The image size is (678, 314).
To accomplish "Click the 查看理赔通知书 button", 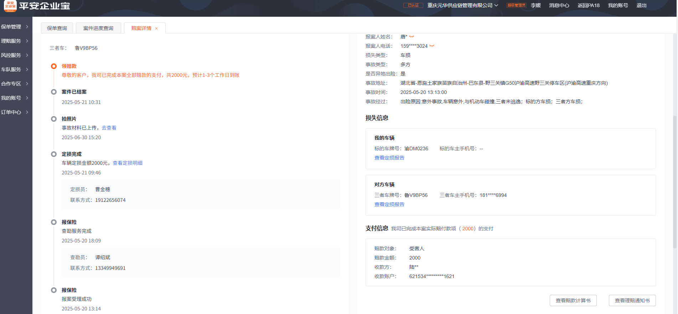I will (x=632, y=300).
